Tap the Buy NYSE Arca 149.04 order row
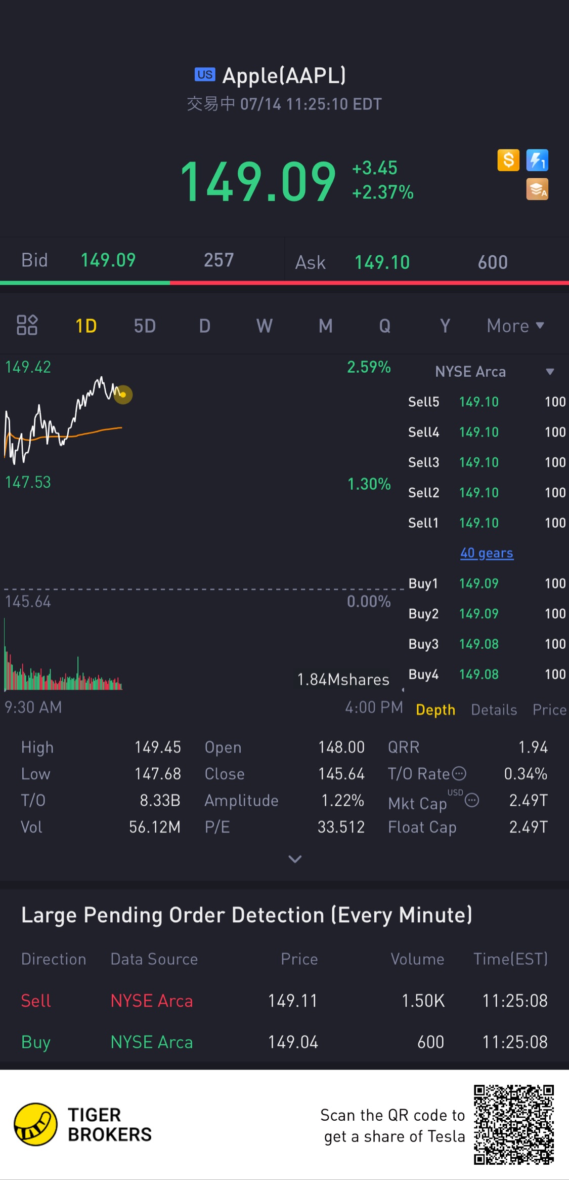Screen dimensions: 569x1180 (284, 1042)
